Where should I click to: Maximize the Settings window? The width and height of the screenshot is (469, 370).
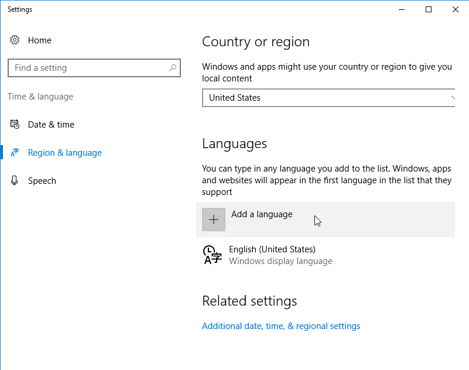point(429,9)
